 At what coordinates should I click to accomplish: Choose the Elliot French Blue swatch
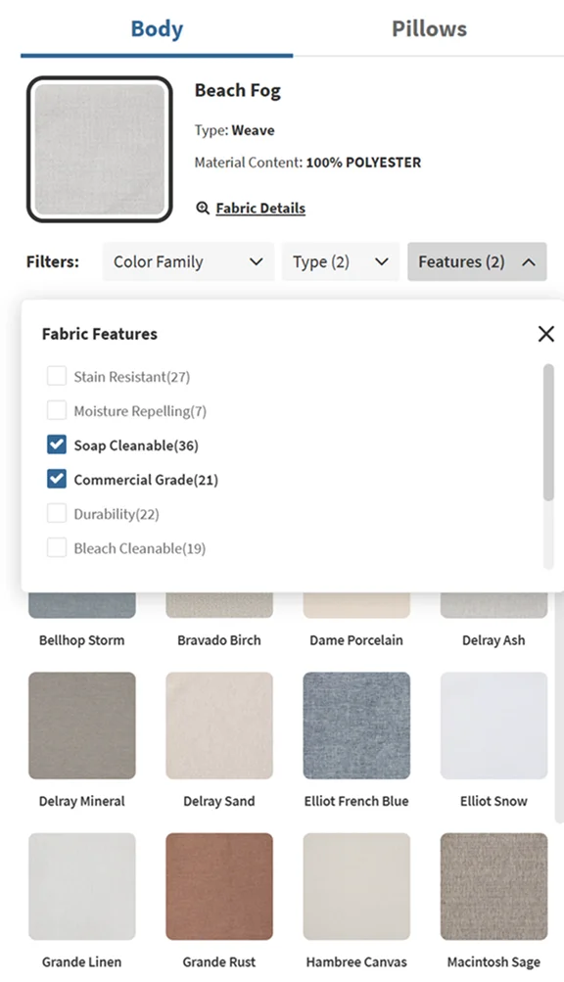point(356,725)
